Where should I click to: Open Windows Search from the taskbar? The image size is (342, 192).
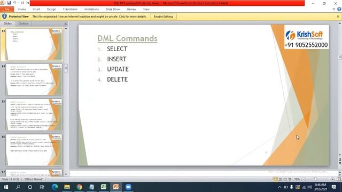[x=18, y=187]
